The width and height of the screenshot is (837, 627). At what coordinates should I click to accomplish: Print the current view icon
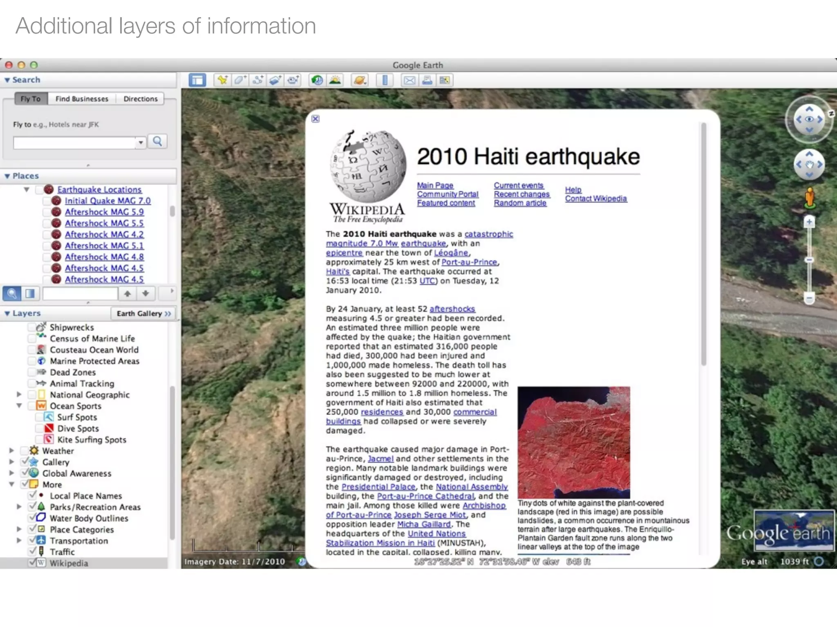point(427,80)
